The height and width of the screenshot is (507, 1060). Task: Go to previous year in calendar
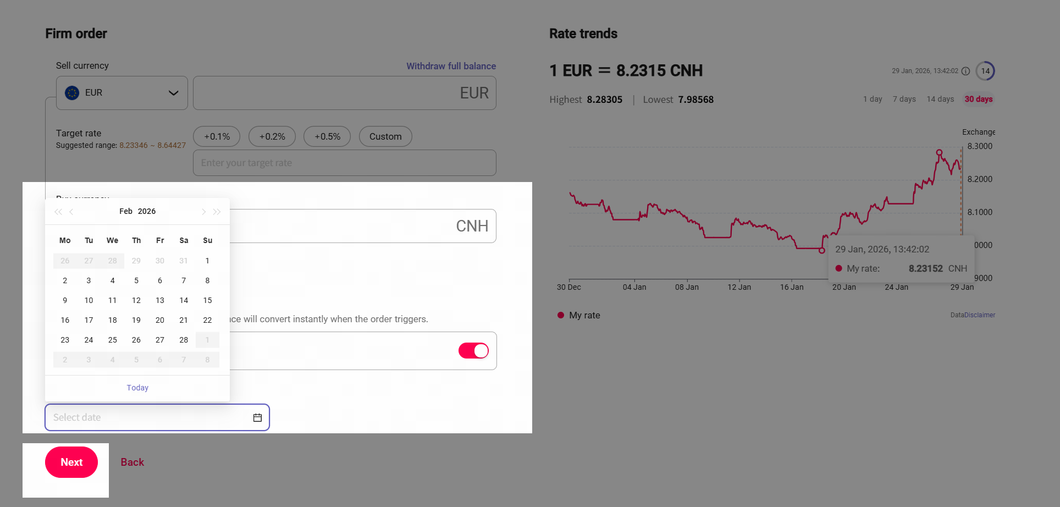pos(58,212)
